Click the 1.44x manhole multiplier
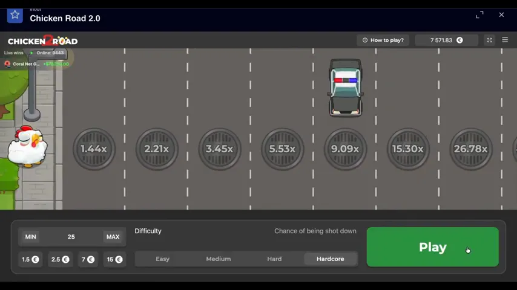 94,149
